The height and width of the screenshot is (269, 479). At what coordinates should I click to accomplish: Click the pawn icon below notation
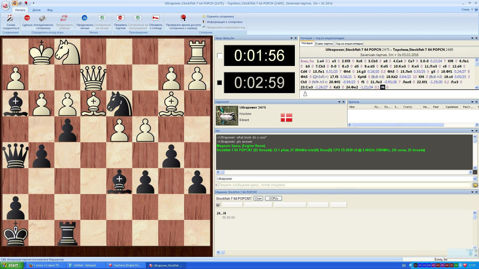pos(305,94)
